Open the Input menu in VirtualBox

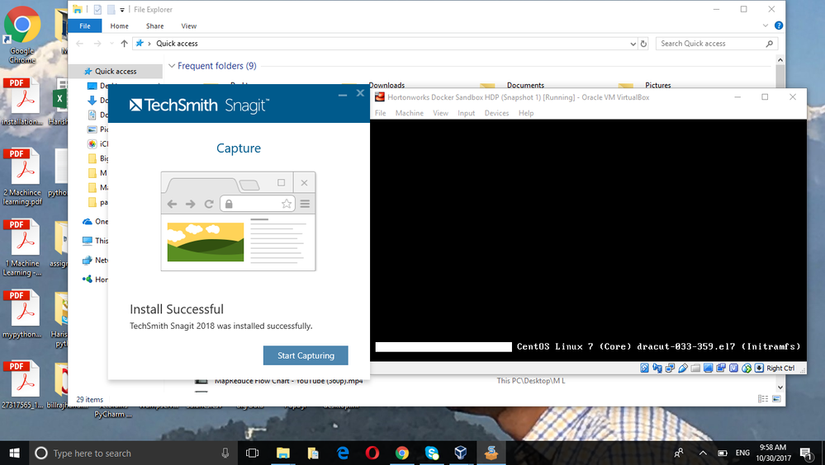(466, 113)
